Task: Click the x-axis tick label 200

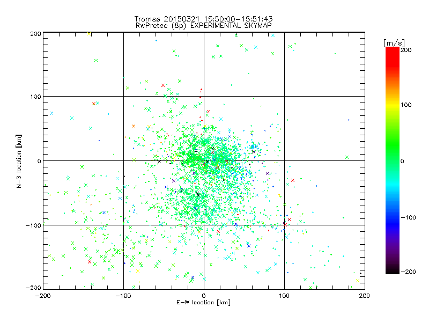Action: pos(365,296)
